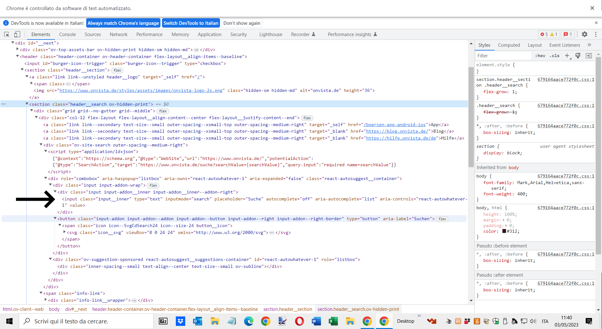Click Don't show again button
The width and height of the screenshot is (602, 329).
tap(242, 23)
